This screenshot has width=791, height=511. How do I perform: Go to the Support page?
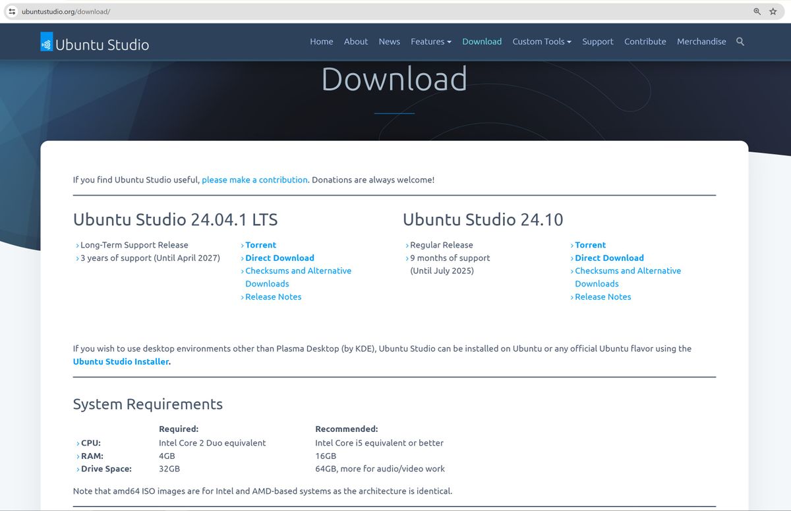597,41
